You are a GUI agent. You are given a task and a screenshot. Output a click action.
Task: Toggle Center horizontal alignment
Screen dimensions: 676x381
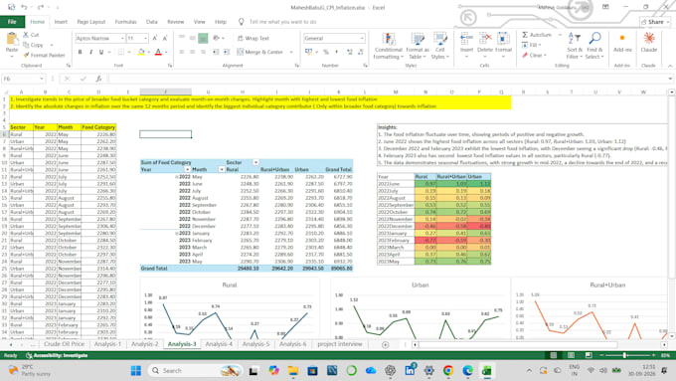192,52
